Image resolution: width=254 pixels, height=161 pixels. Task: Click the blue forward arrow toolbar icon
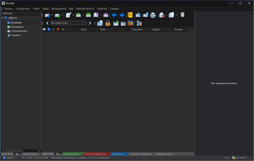[x=121, y=15]
